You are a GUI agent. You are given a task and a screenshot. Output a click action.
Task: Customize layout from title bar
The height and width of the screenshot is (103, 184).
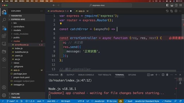coord(181,5)
